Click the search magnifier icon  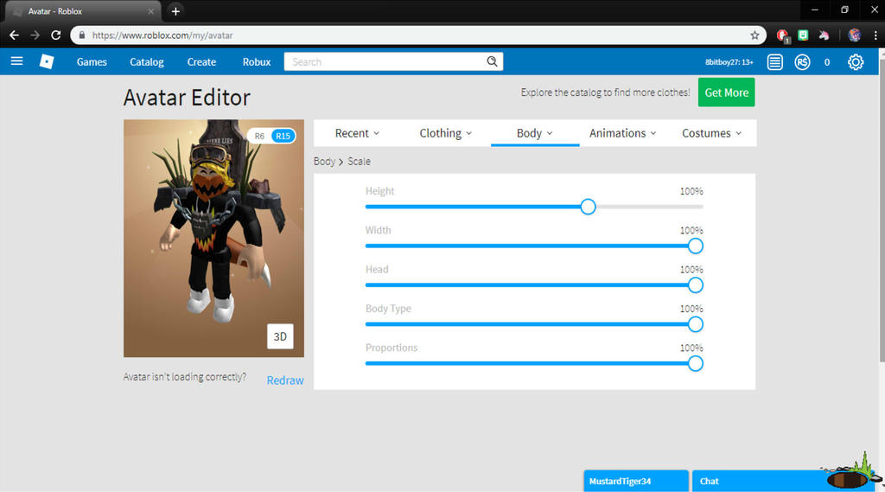[492, 61]
